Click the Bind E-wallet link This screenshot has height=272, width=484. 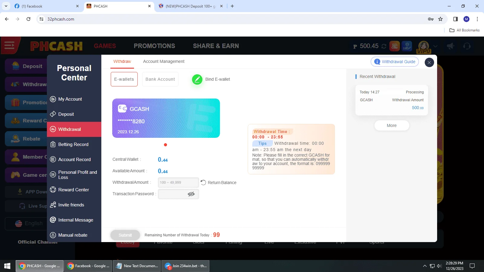218,79
